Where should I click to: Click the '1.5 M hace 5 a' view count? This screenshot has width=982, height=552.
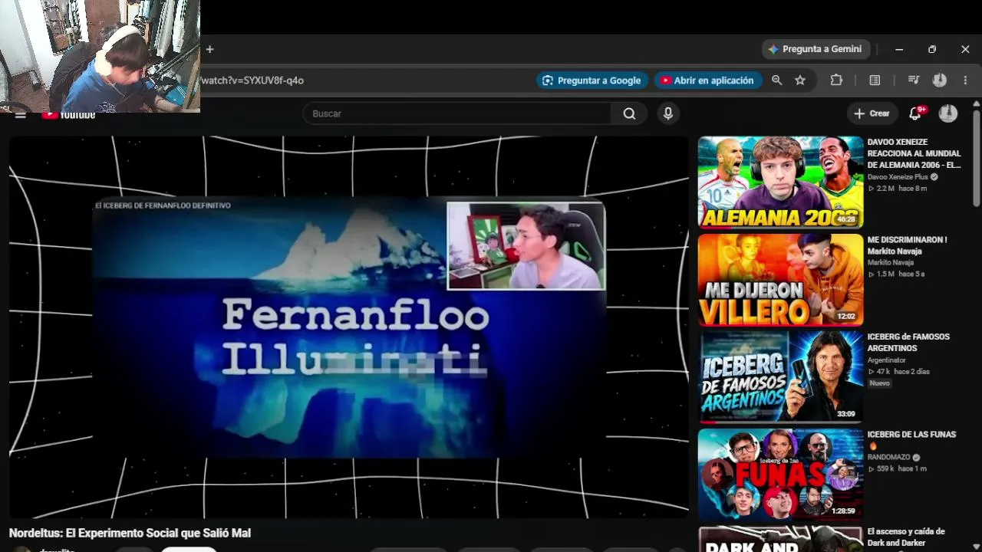[896, 274]
